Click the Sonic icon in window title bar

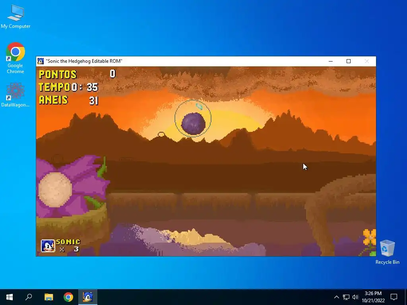coord(41,61)
